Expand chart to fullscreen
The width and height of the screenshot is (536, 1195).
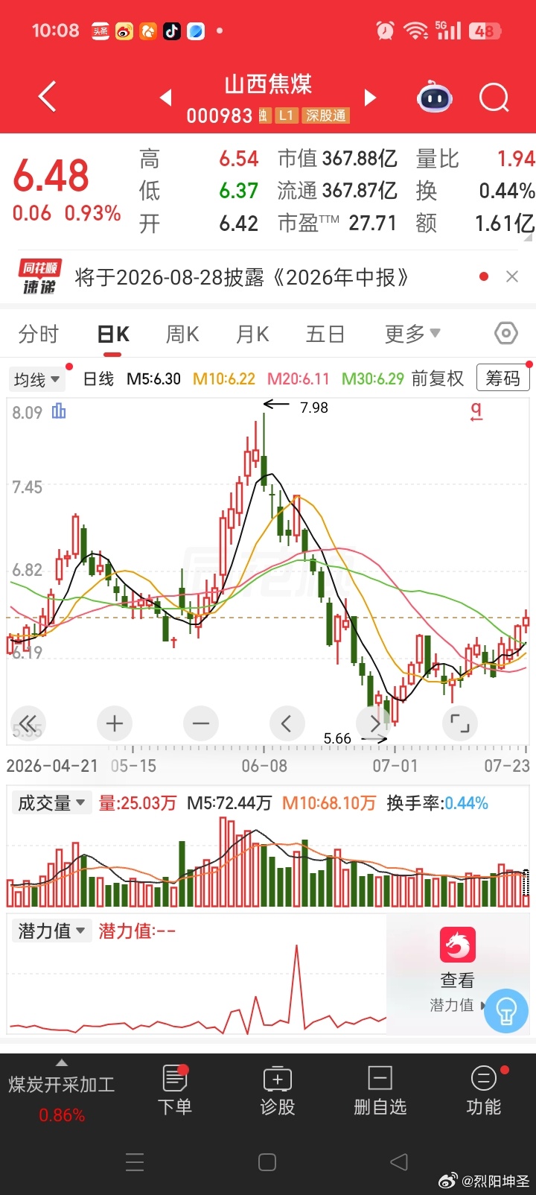tap(460, 723)
